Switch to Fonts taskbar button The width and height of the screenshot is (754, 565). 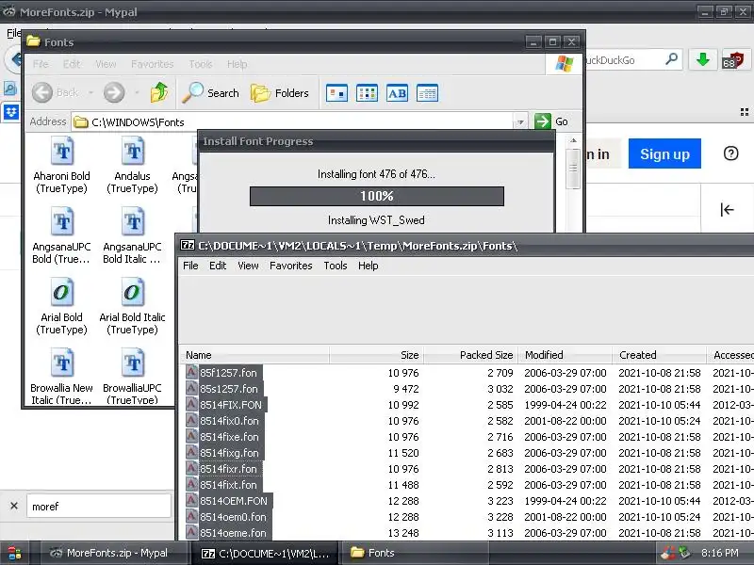pos(414,553)
